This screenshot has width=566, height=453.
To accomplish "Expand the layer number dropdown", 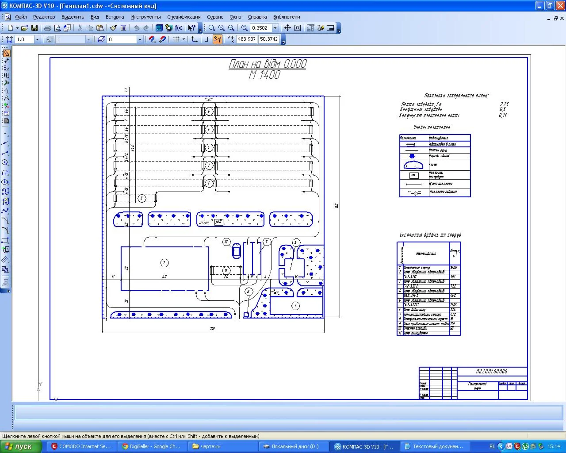I will [x=140, y=39].
